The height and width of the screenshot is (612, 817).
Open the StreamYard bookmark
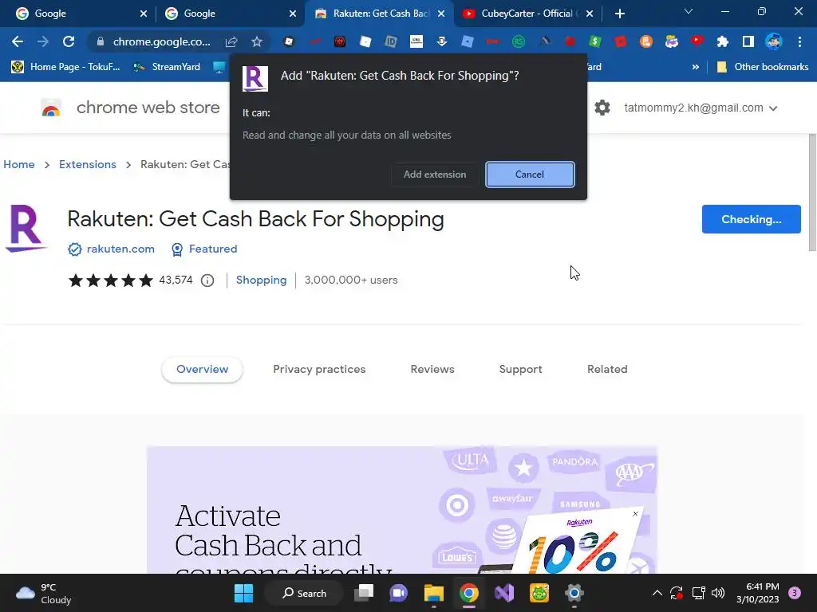[x=167, y=67]
